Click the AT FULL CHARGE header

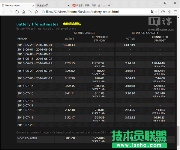tap(84, 33)
